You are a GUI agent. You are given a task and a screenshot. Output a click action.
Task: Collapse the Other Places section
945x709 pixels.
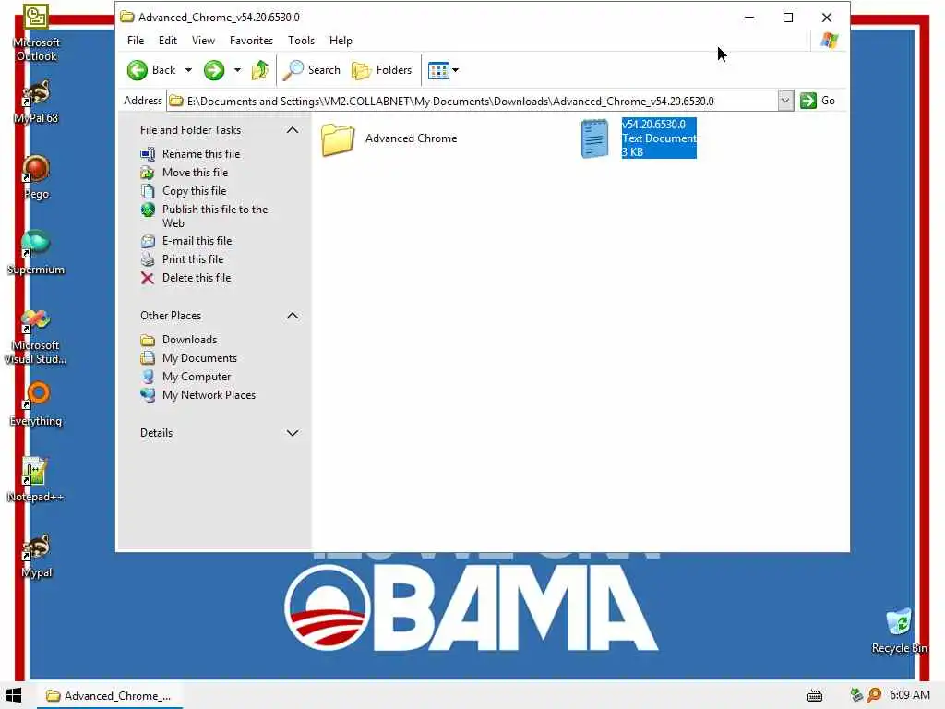pyautogui.click(x=293, y=316)
